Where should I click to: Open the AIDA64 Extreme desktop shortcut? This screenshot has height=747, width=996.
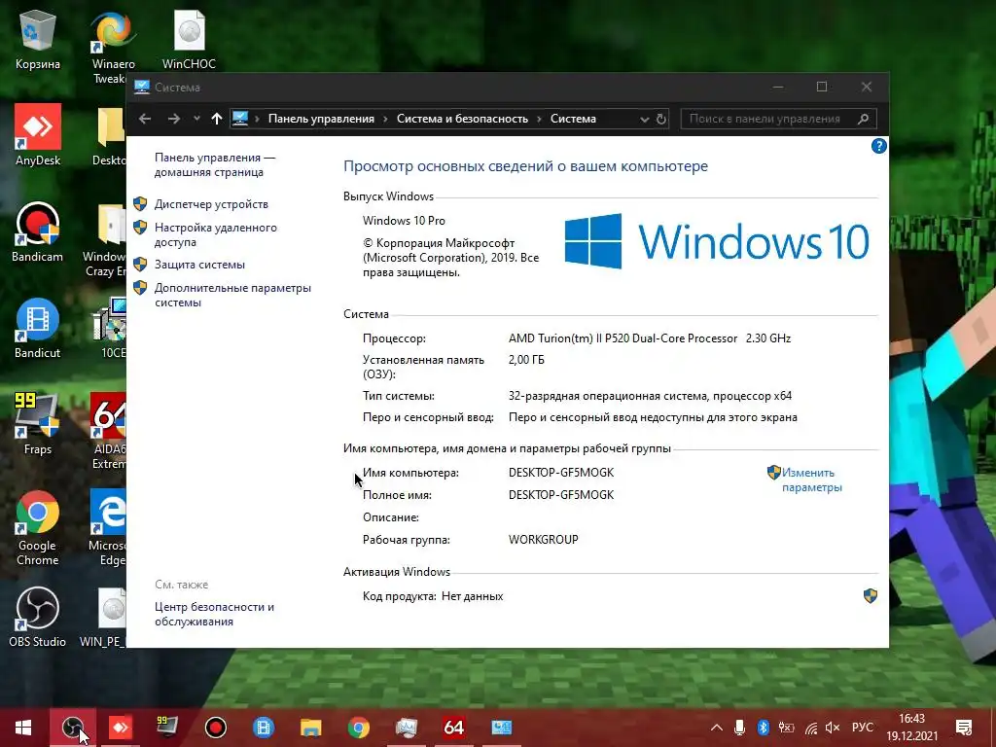tap(109, 431)
